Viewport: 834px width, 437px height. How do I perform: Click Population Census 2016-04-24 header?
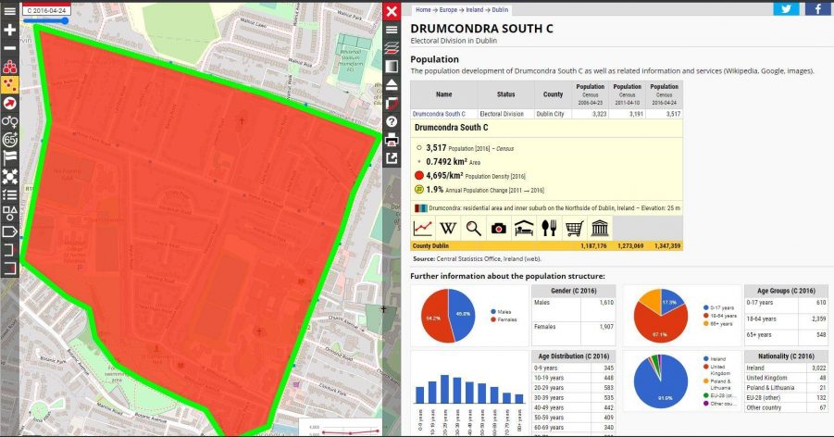(x=665, y=94)
